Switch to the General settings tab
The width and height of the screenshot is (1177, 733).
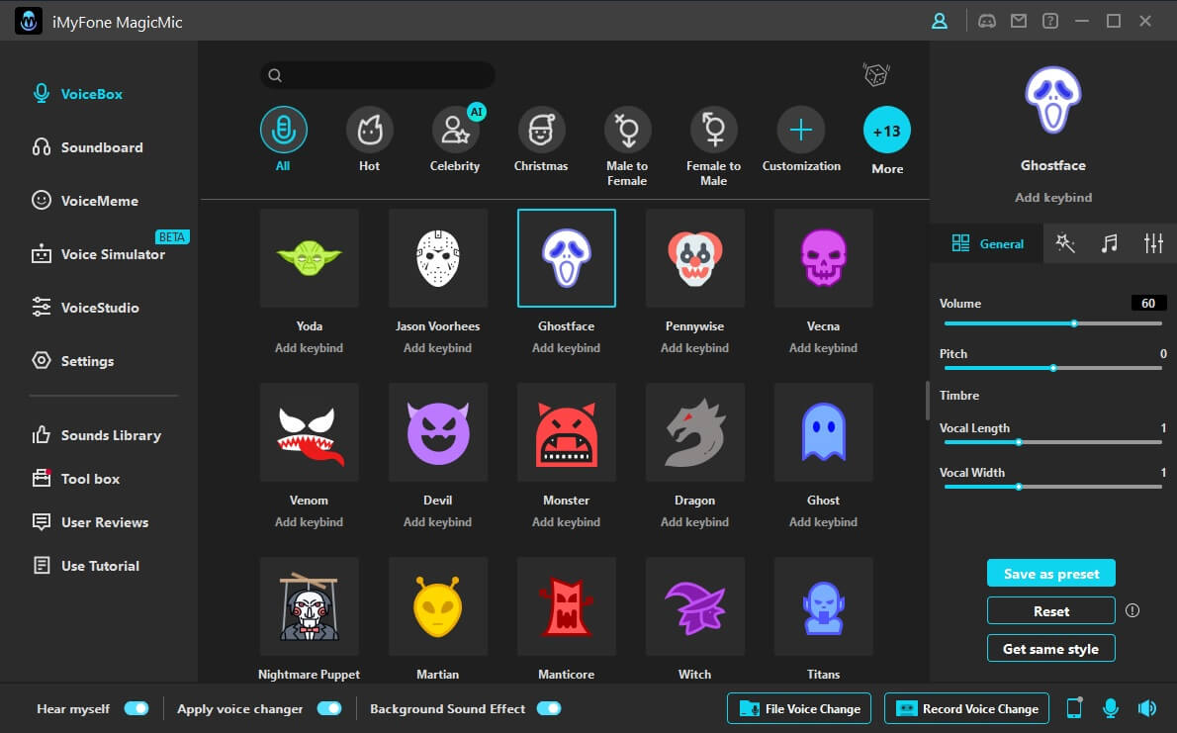coord(986,243)
